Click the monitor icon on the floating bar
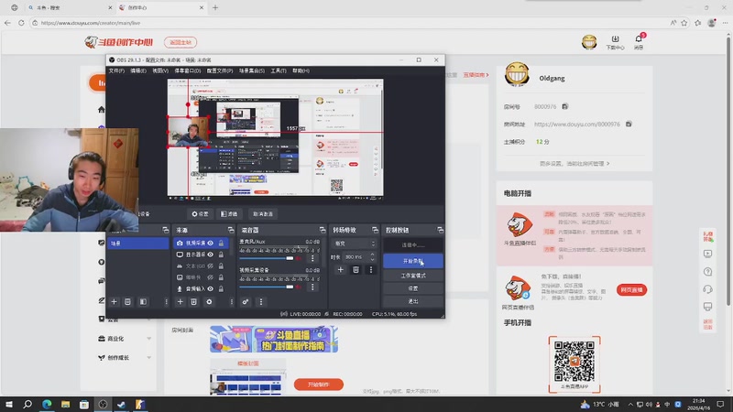The width and height of the screenshot is (733, 412). point(707,307)
